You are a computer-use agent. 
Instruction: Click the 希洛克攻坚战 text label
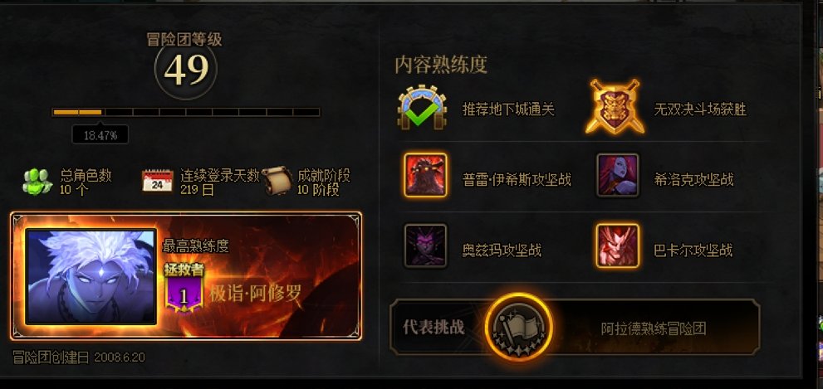click(693, 180)
